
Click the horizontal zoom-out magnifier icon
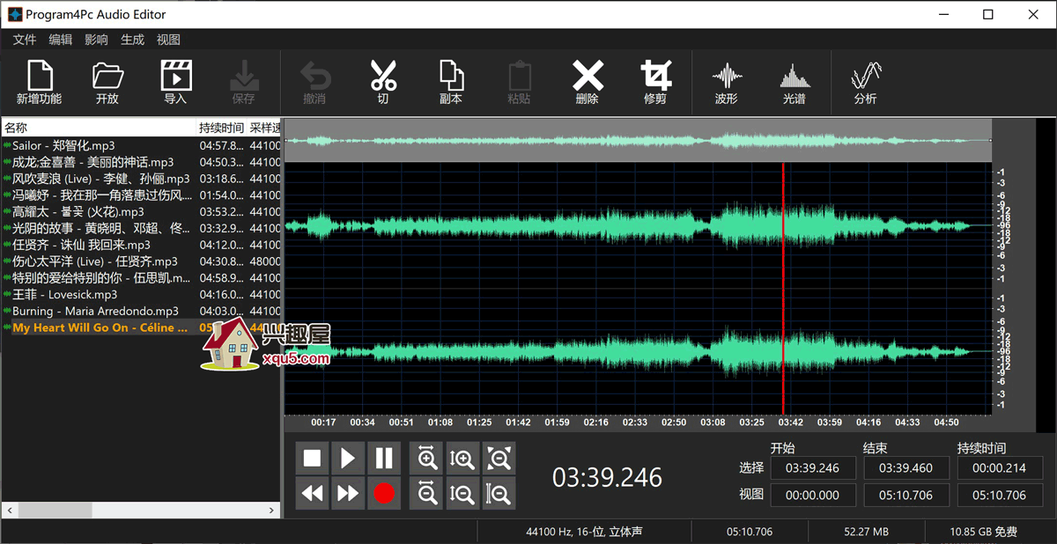point(427,493)
